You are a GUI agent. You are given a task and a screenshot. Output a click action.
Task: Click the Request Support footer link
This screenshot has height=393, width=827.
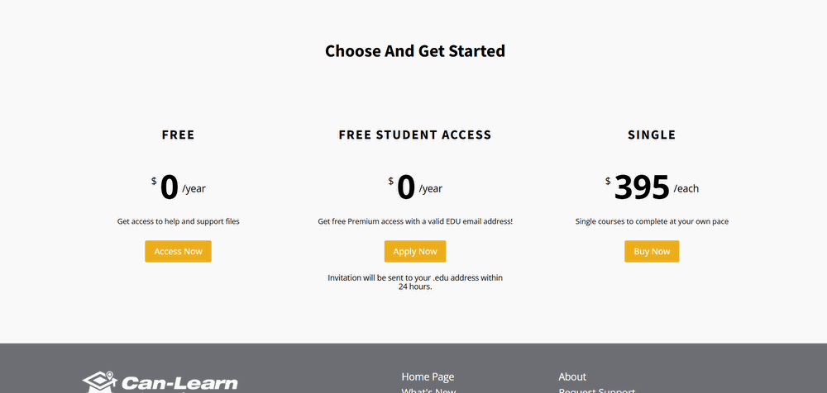[x=596, y=391]
